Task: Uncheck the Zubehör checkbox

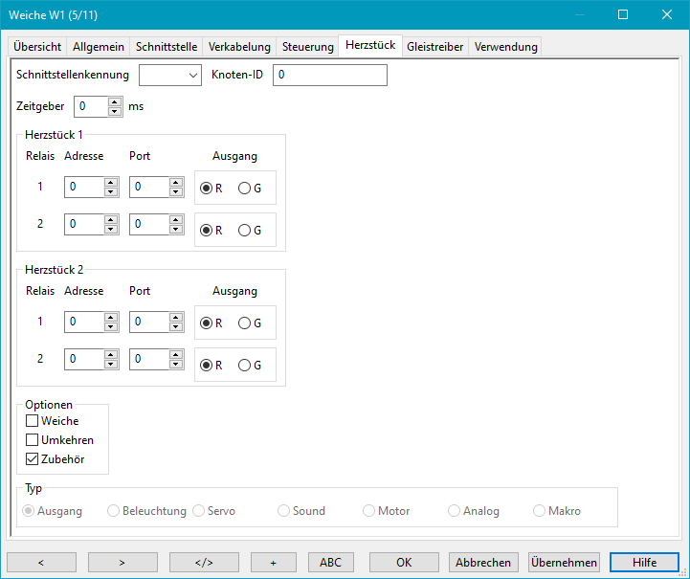Action: pos(33,459)
